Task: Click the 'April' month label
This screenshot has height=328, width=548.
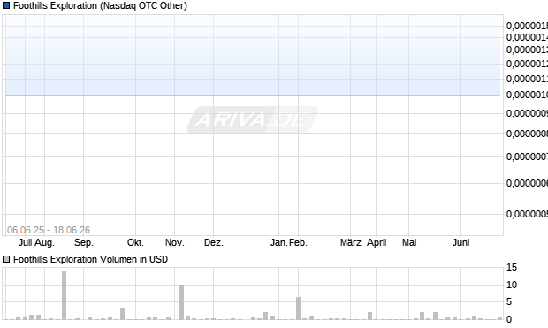Action: point(377,242)
